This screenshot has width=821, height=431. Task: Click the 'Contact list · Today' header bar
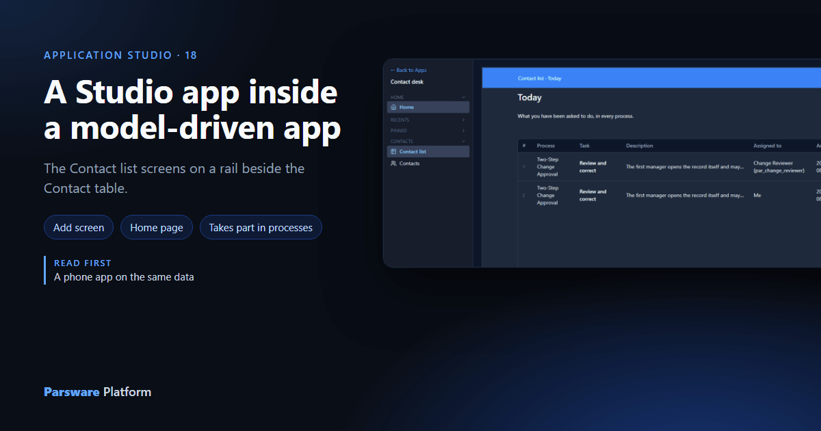(x=651, y=78)
